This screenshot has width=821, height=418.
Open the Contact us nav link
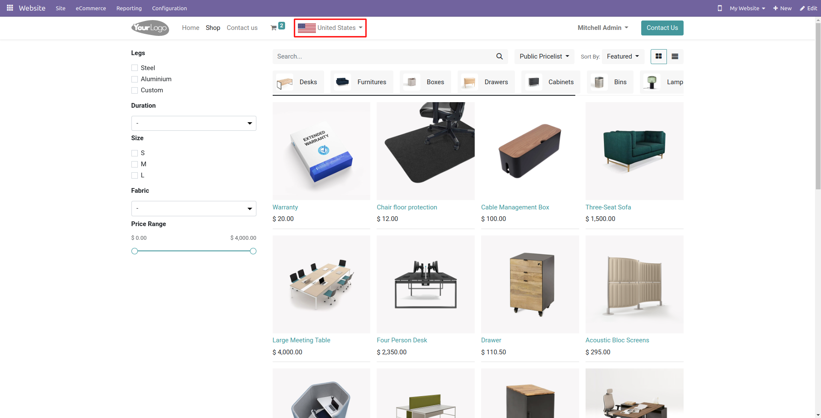point(242,28)
